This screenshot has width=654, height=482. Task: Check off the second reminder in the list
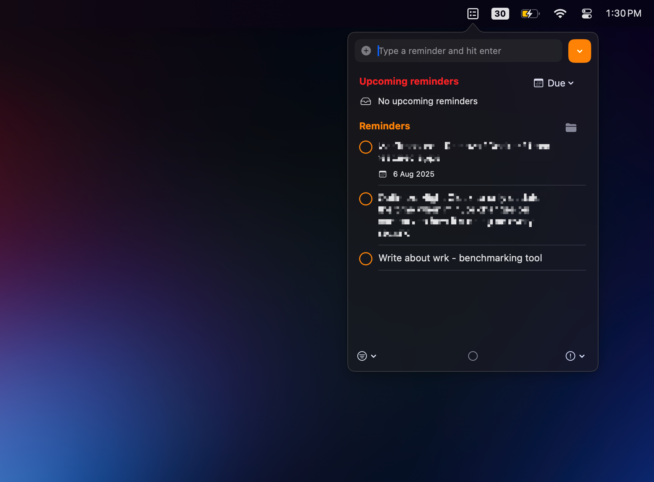pyautogui.click(x=365, y=199)
